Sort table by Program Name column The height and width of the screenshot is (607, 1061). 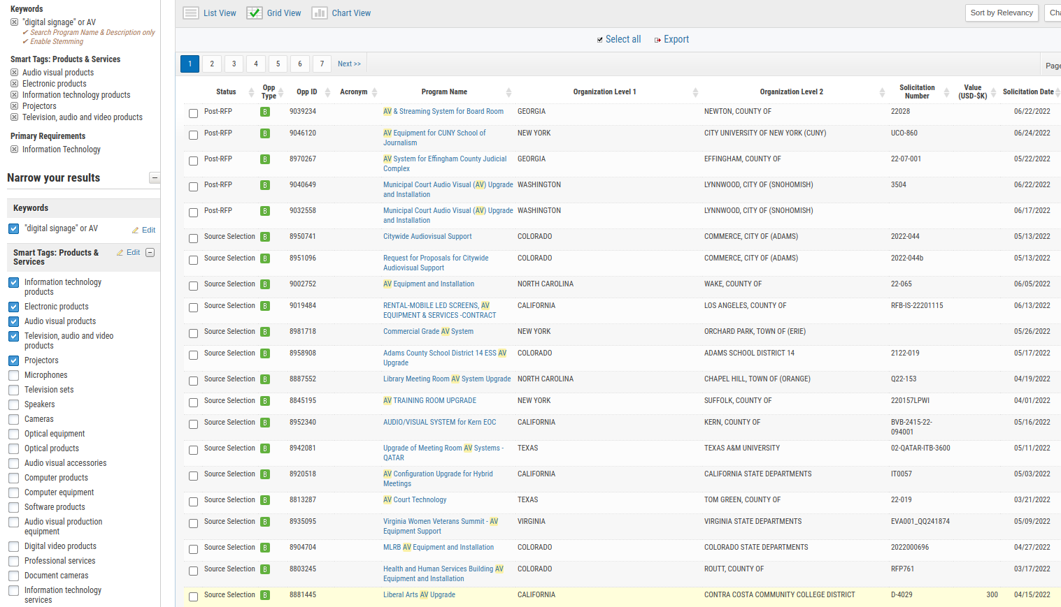coord(444,92)
